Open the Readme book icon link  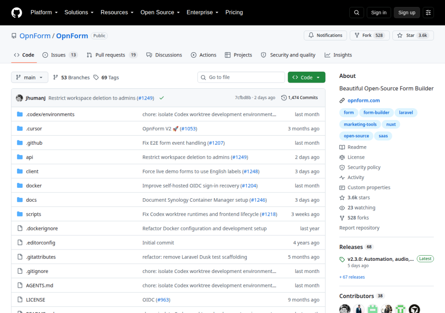click(x=353, y=147)
